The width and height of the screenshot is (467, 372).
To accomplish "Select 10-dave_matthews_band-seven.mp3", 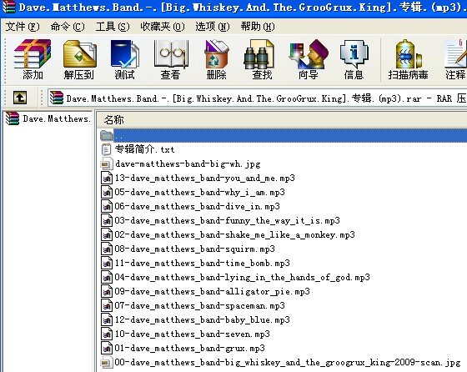I will pos(192,334).
